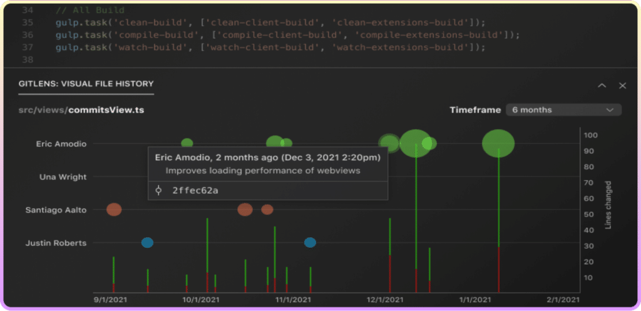641x311 pixels.
Task: Click the 9/1/2021 date label
Action: pyautogui.click(x=110, y=300)
